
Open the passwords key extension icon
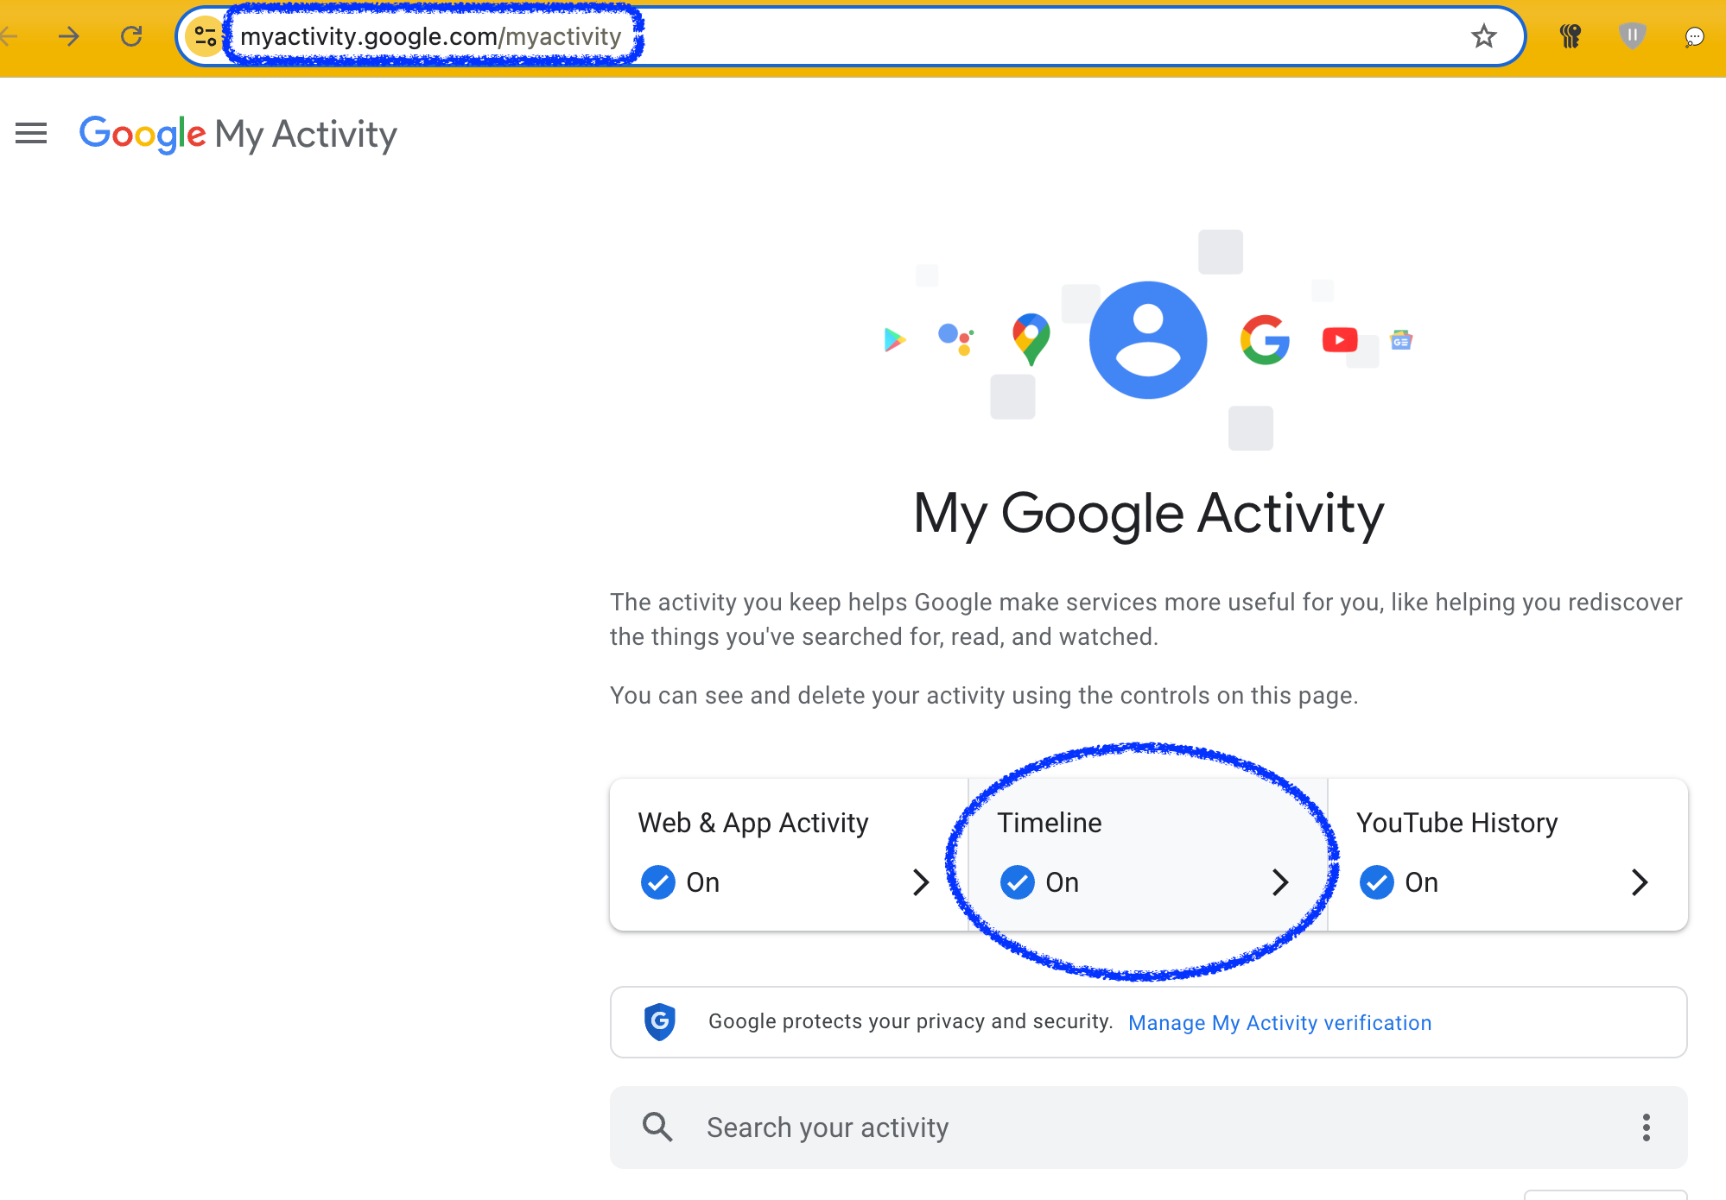pyautogui.click(x=1570, y=36)
